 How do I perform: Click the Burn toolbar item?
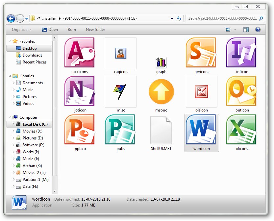point(71,30)
